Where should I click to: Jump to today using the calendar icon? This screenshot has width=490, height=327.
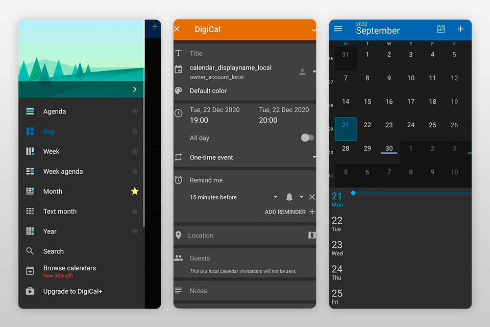pos(440,29)
